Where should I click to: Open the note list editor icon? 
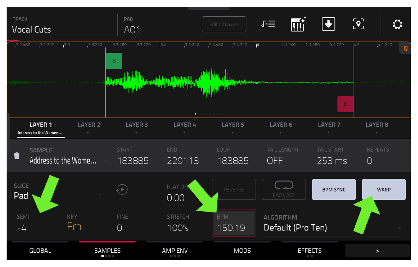point(268,24)
